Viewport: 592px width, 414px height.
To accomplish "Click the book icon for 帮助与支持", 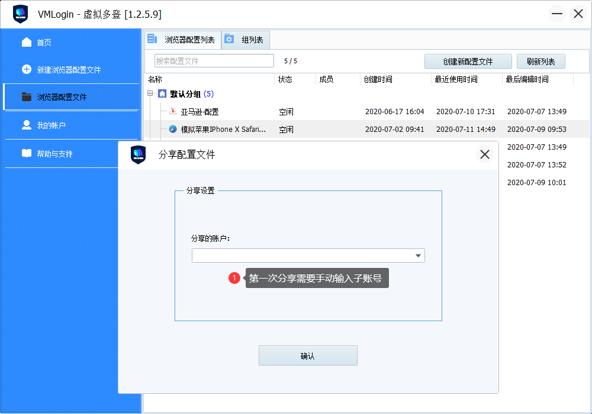I will tap(27, 153).
